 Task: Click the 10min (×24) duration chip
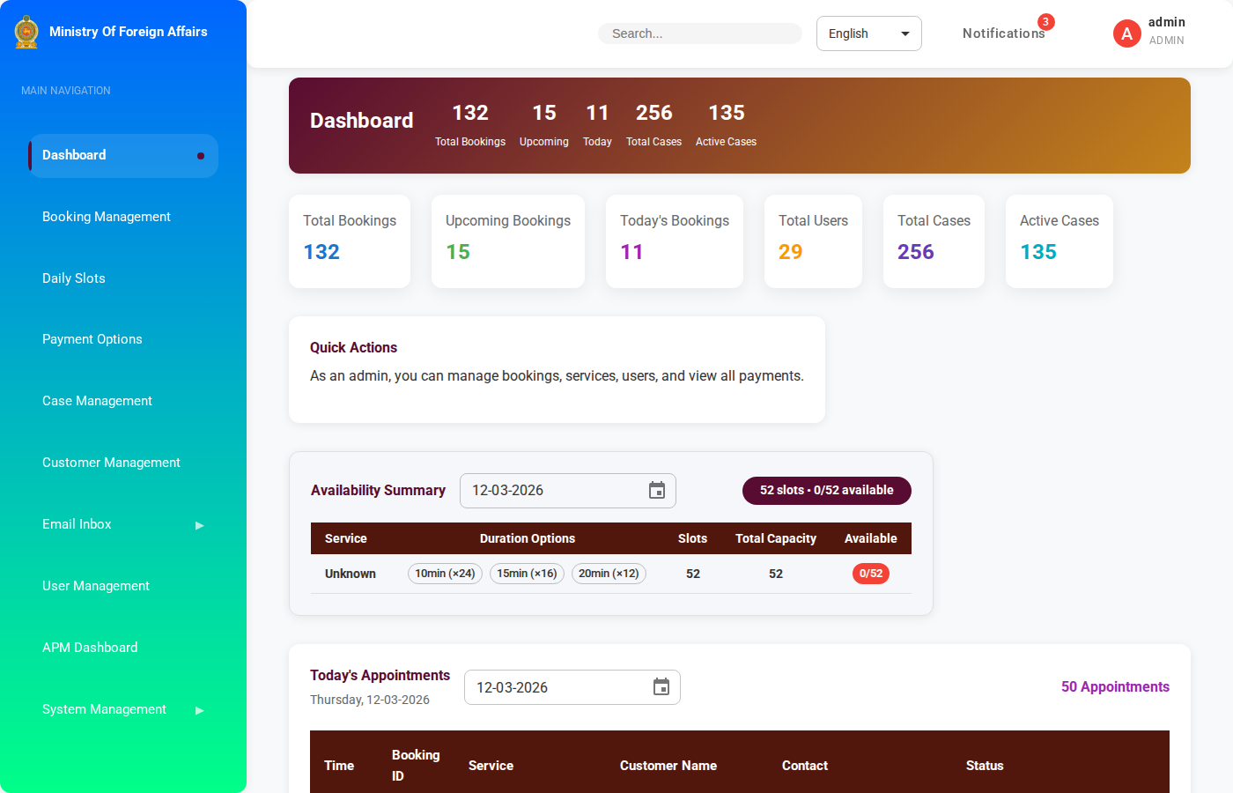pyautogui.click(x=445, y=574)
